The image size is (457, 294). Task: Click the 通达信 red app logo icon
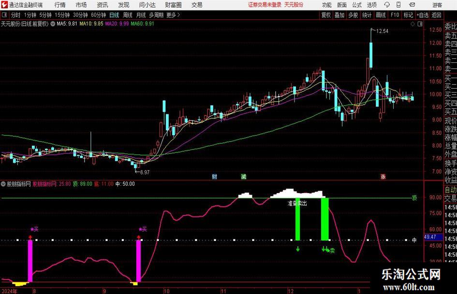point(4,5)
